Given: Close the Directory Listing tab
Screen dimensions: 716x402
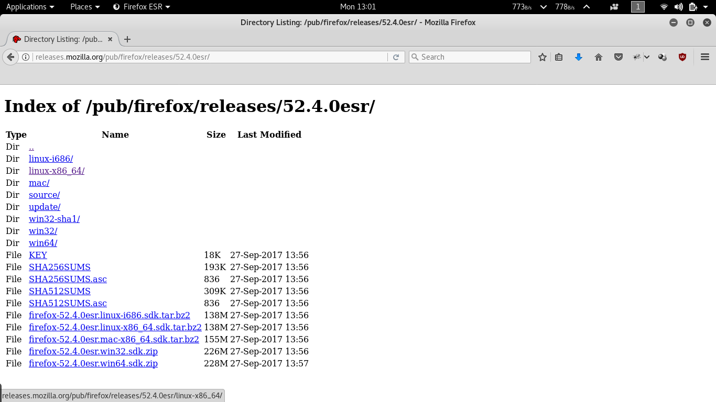Looking at the screenshot, I should (110, 39).
